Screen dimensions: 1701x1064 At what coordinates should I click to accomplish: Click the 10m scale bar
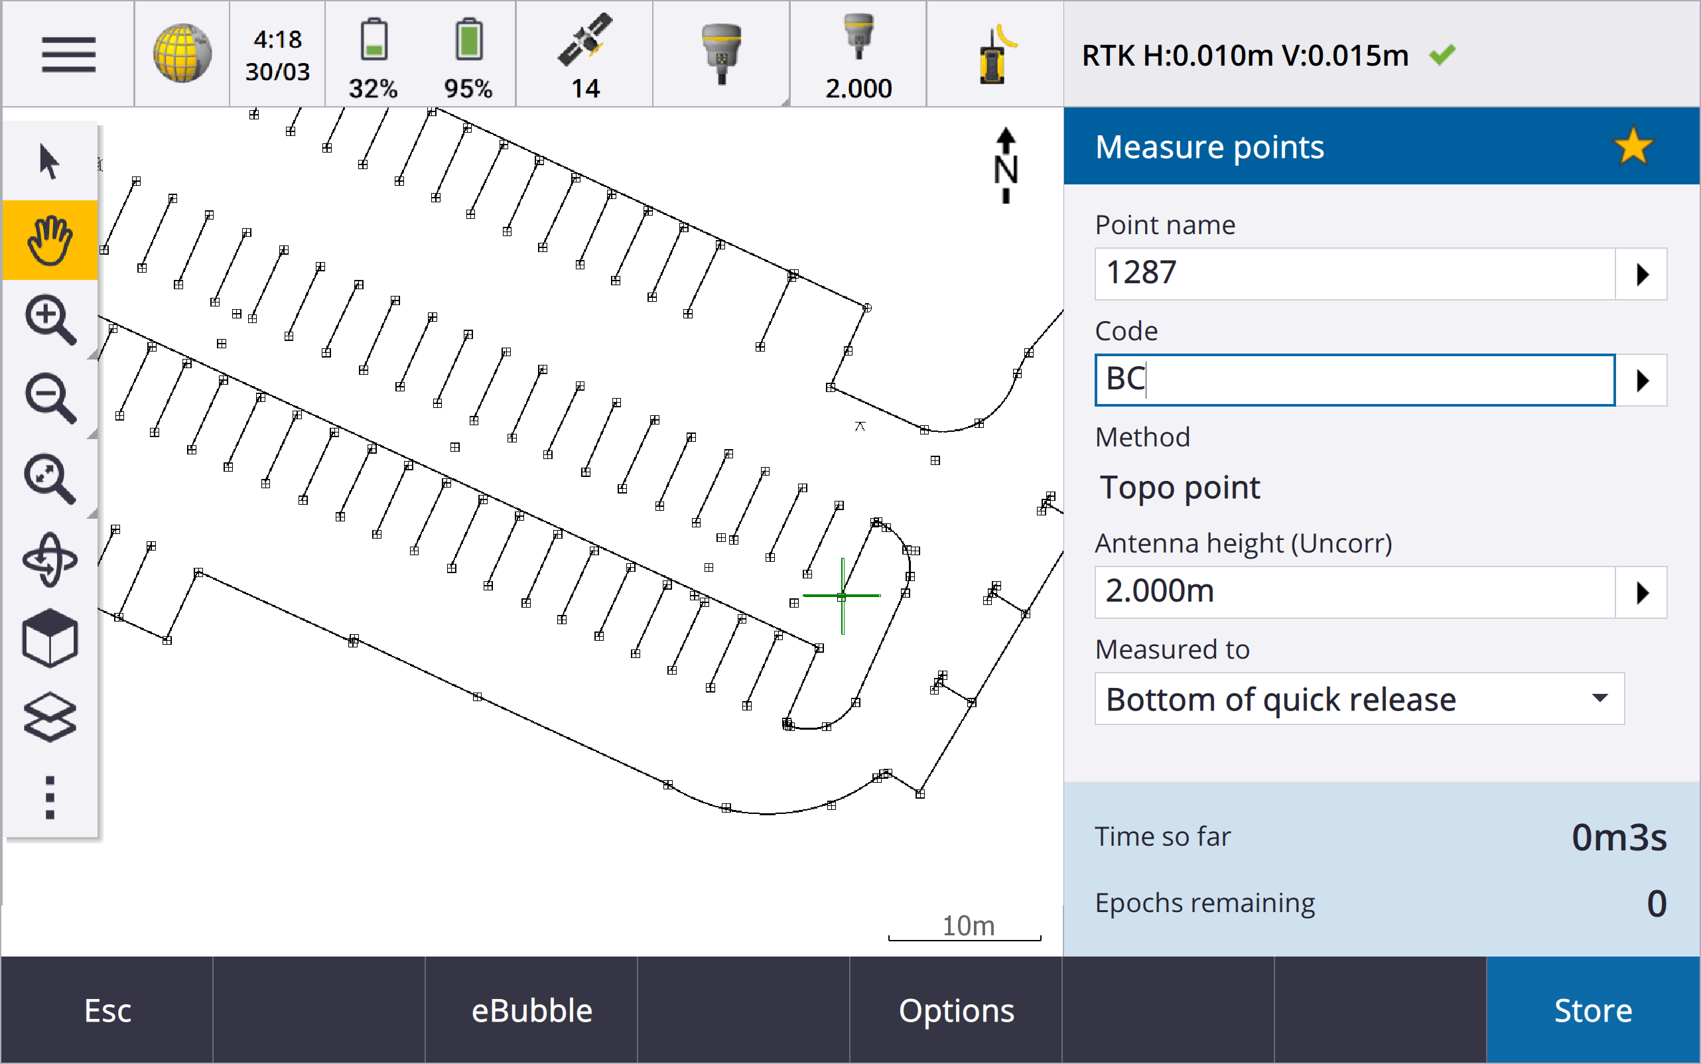(x=965, y=927)
